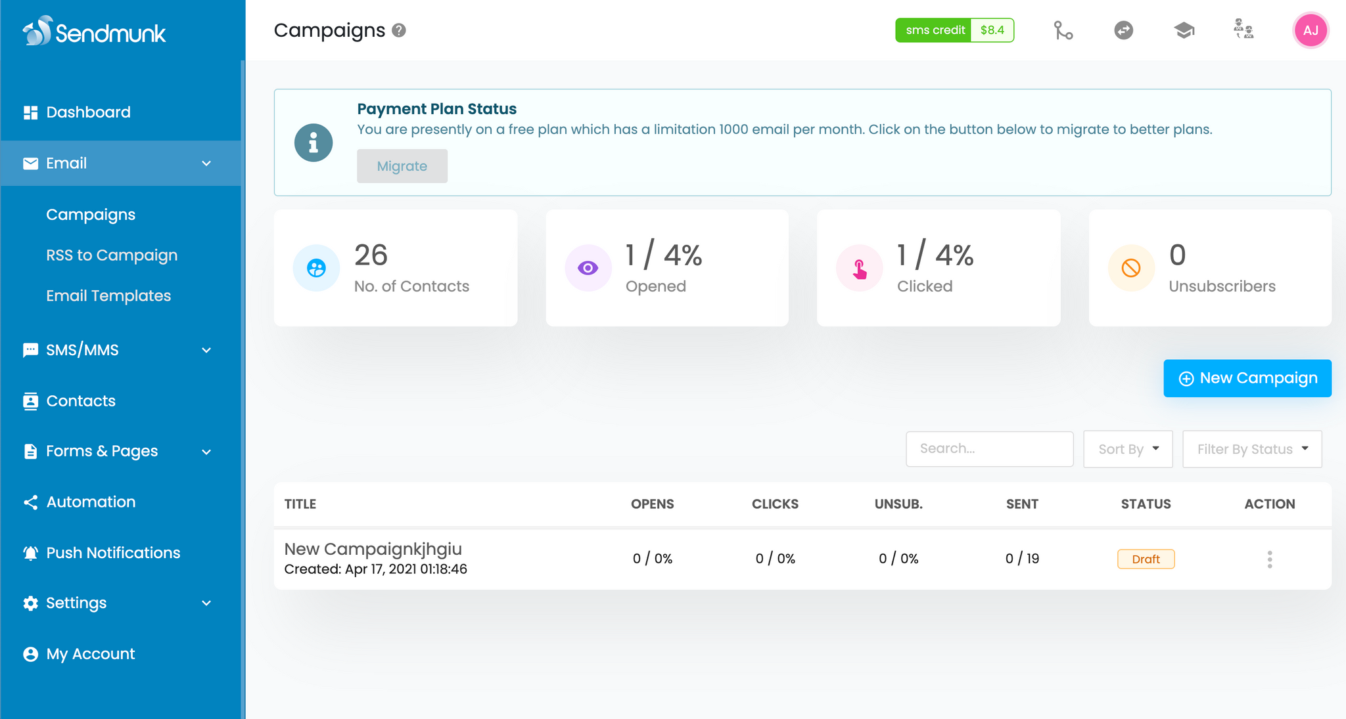Image resolution: width=1346 pixels, height=719 pixels.
Task: Click the Migrate button
Action: point(402,166)
